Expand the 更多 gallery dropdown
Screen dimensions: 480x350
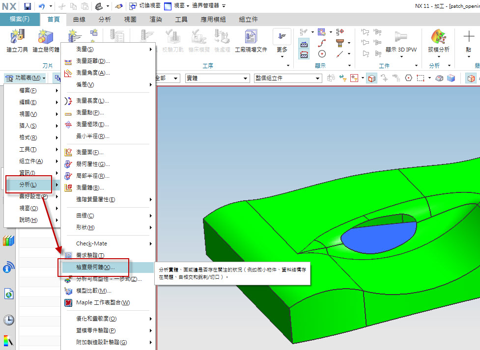click(282, 50)
